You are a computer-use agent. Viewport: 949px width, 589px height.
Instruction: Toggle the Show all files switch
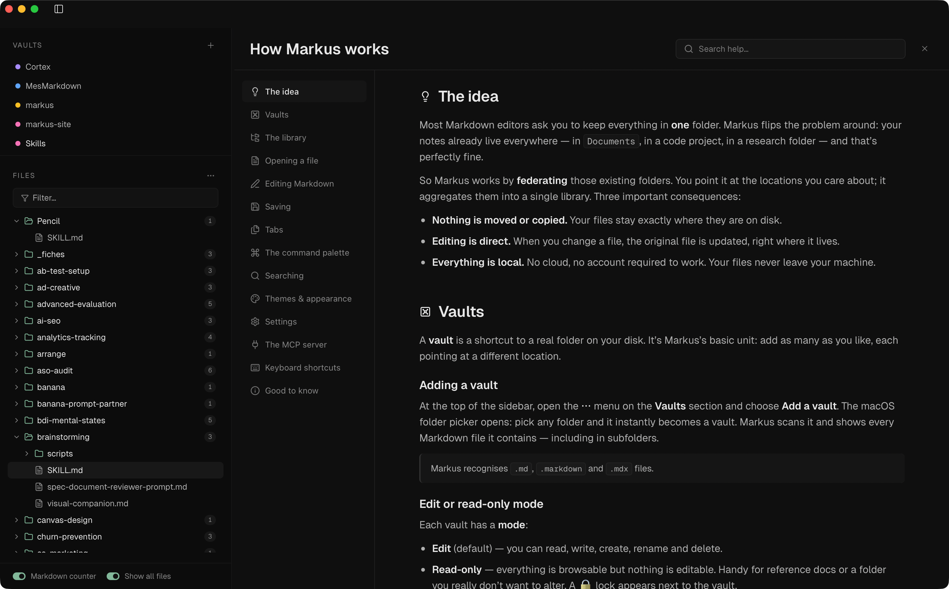point(113,576)
